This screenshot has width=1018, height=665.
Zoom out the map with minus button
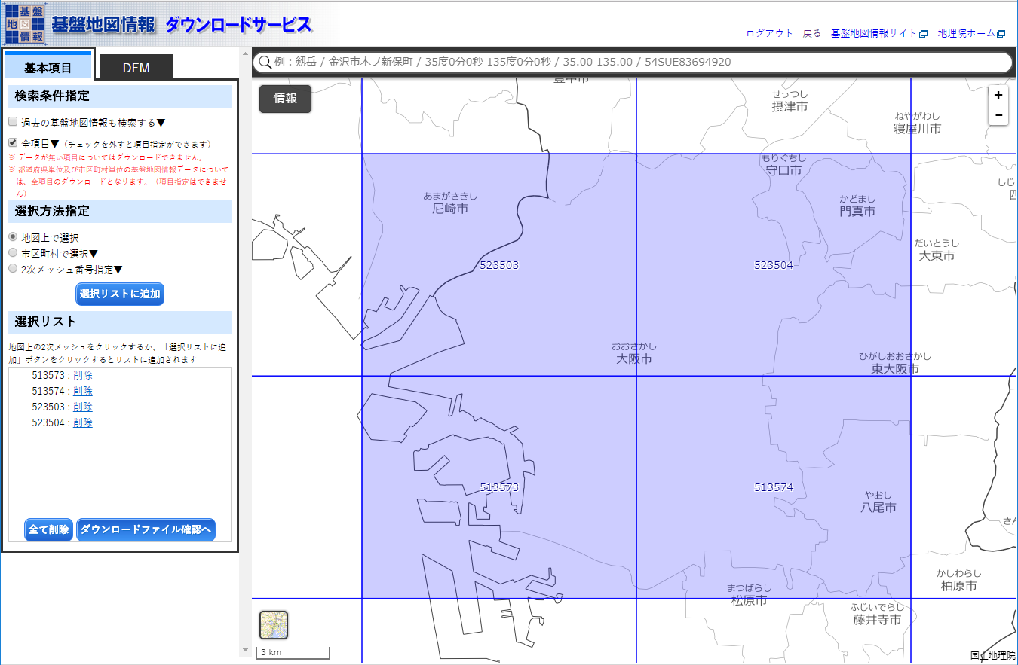tap(998, 115)
